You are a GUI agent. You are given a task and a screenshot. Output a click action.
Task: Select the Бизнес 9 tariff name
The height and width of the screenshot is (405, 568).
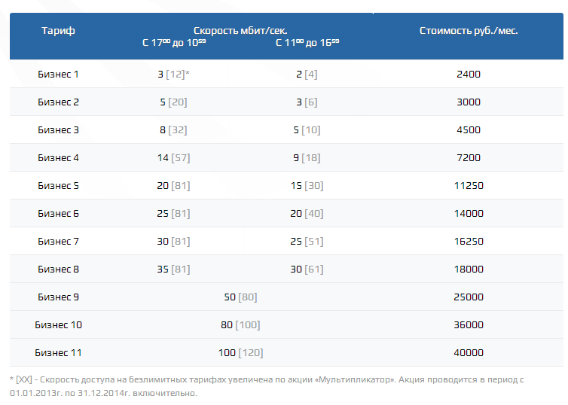(x=58, y=297)
